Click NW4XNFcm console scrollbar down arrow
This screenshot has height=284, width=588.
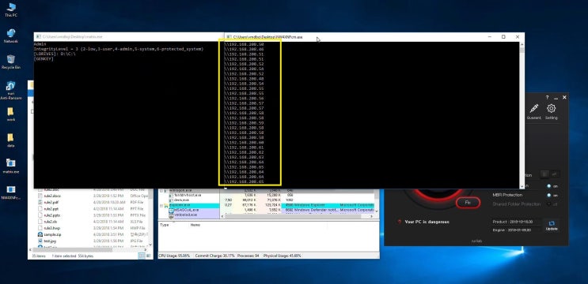[522, 185]
